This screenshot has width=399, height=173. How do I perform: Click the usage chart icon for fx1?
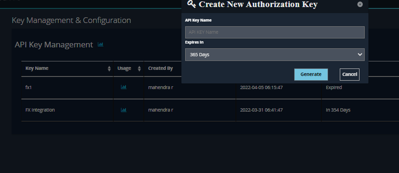(124, 87)
